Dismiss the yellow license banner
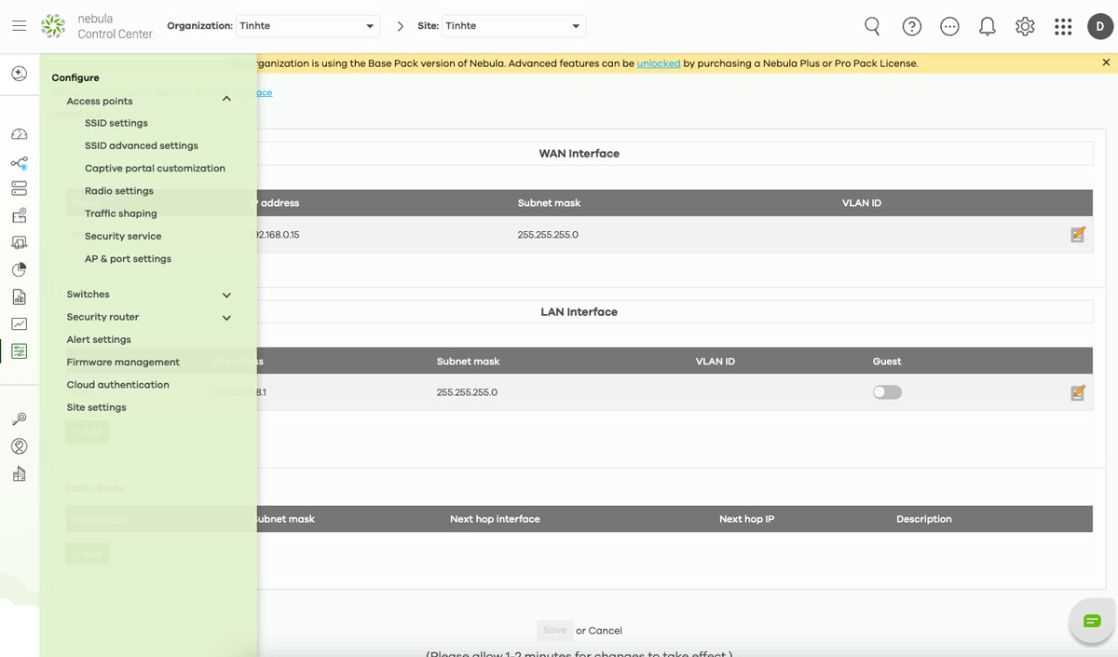The width and height of the screenshot is (1118, 657). [x=1106, y=62]
